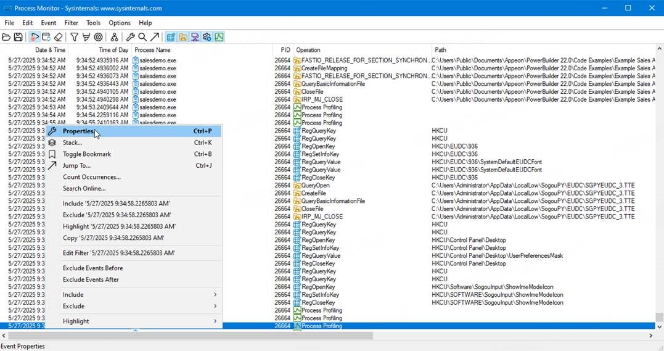Choose Properties... in the context menu
This screenshot has height=351, width=664.
133,131
